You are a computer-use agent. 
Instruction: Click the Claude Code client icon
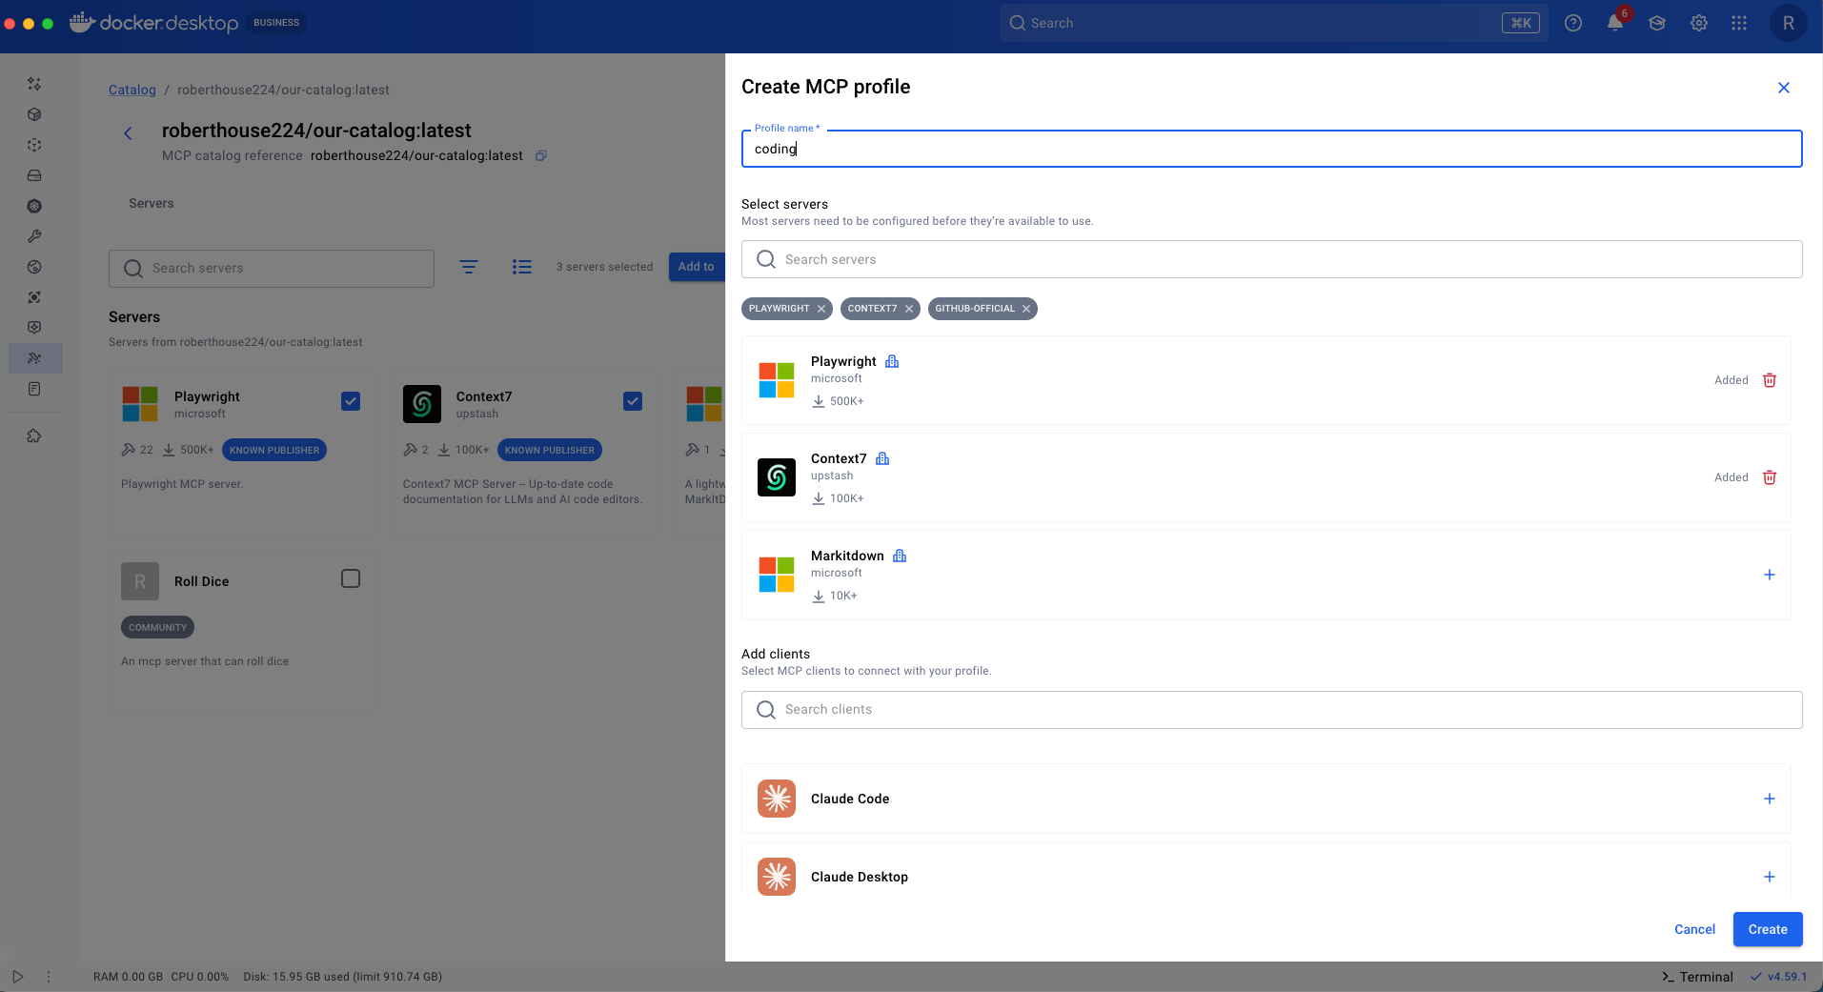[x=777, y=799]
